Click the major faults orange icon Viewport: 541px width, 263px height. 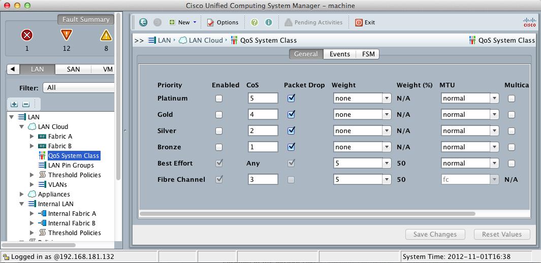(x=66, y=35)
